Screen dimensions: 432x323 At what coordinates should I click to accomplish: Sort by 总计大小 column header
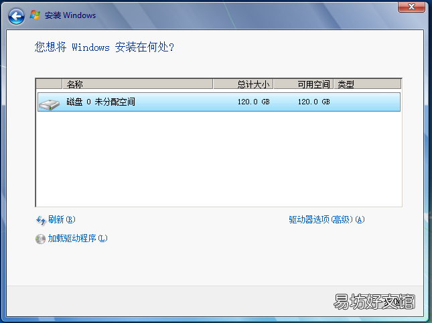coord(243,84)
